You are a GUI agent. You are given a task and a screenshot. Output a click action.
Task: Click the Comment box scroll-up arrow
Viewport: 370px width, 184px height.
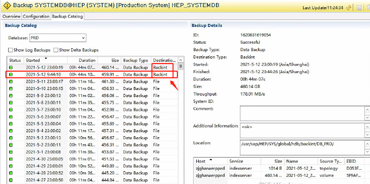[367, 110]
